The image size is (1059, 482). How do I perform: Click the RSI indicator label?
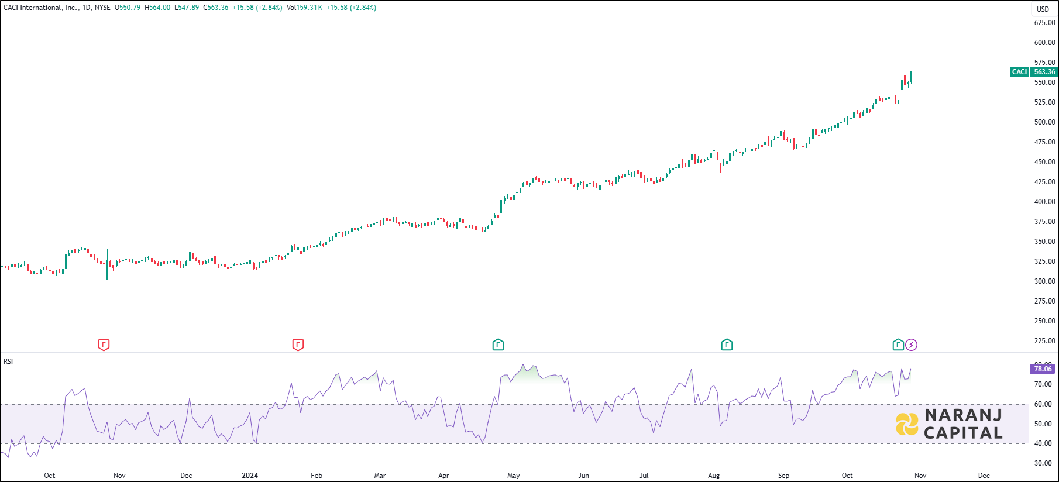click(x=8, y=361)
